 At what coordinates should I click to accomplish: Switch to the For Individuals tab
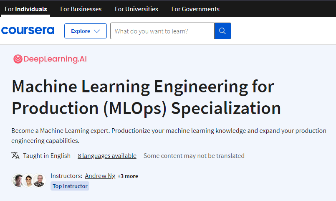click(26, 9)
